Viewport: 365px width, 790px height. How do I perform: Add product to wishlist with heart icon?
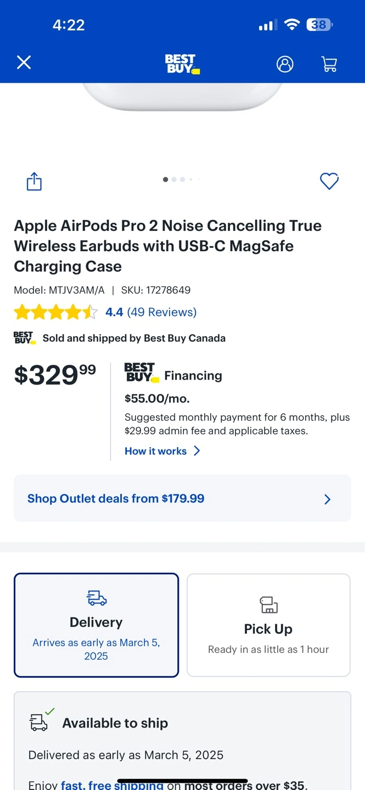pos(329,181)
